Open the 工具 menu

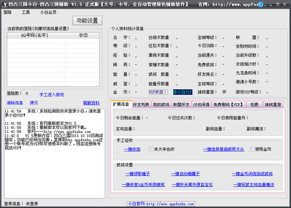click(26, 12)
